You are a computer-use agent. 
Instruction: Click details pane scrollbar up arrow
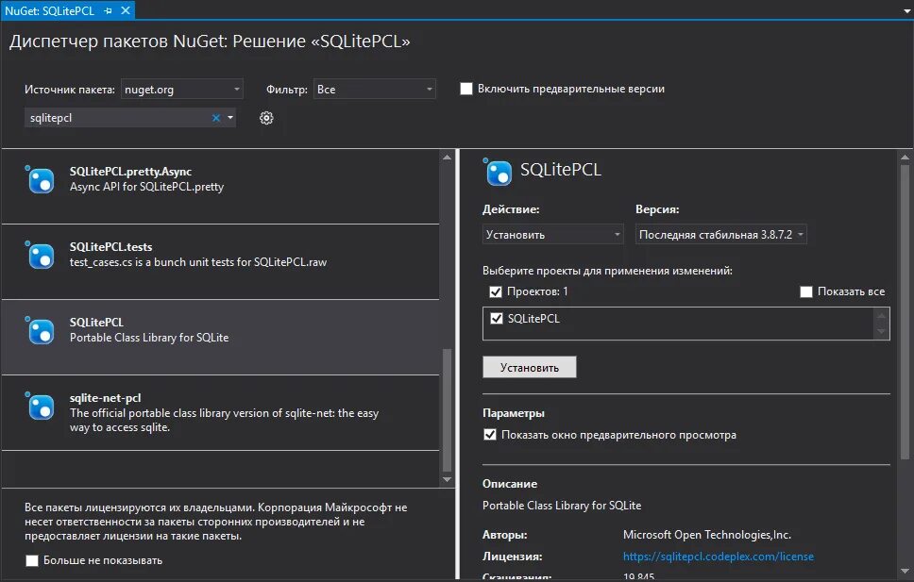pyautogui.click(x=905, y=158)
